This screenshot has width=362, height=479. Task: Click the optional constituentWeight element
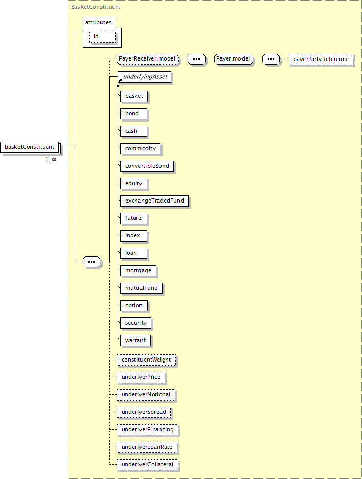tap(146, 360)
